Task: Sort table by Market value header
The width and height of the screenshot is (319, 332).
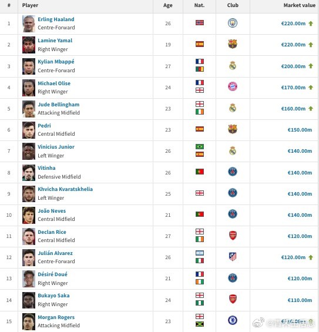Action: (299, 5)
